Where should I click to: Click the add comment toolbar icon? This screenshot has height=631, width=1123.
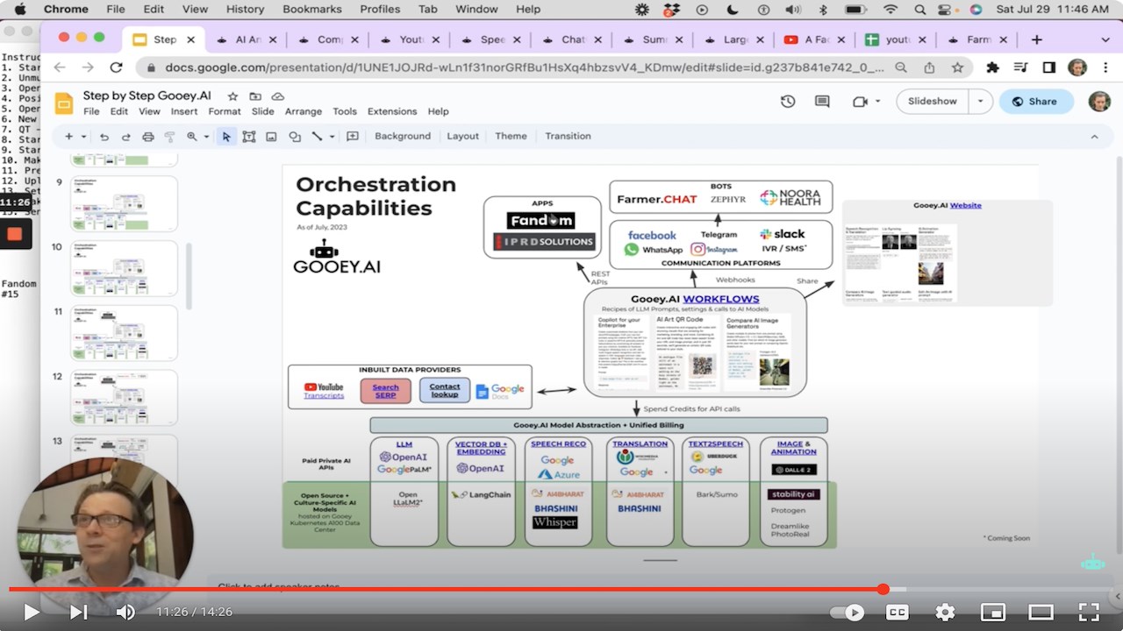coord(353,137)
